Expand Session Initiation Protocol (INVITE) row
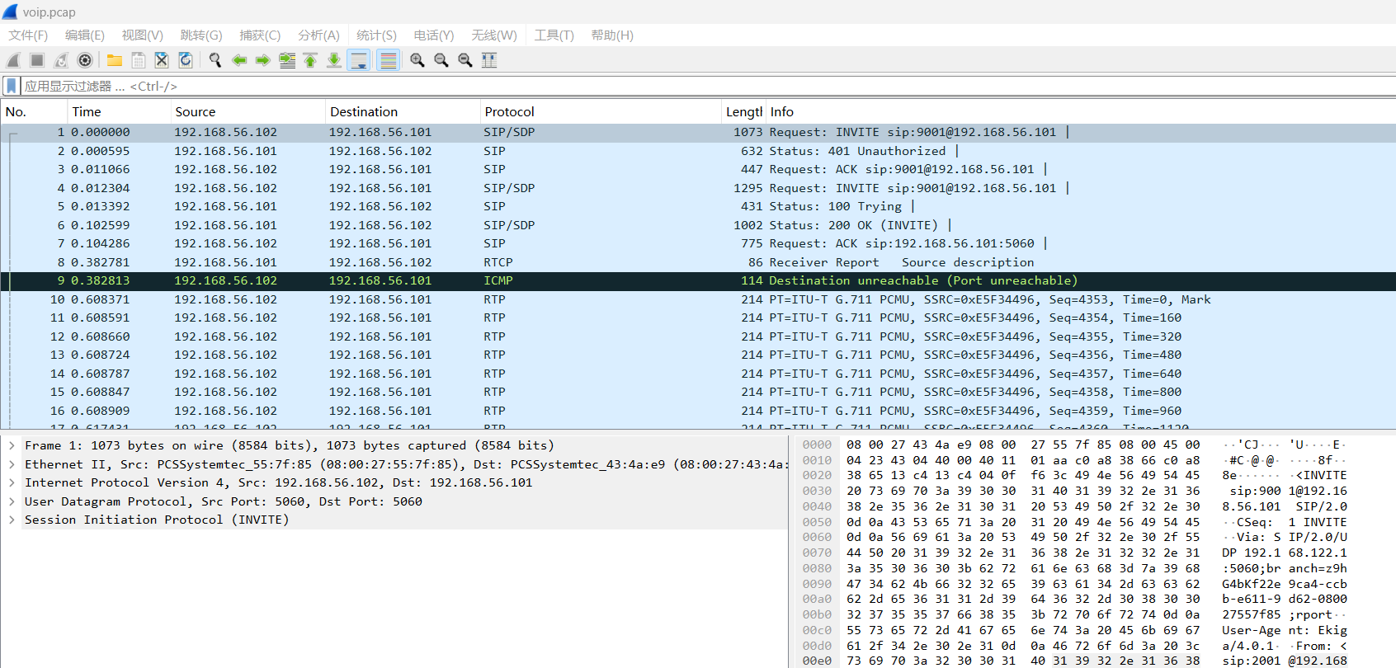Viewport: 1396px width, 668px height. 12,520
